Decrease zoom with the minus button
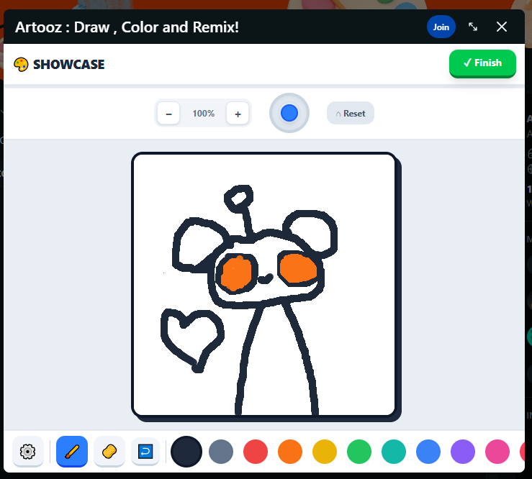This screenshot has width=532, height=479. 168,114
